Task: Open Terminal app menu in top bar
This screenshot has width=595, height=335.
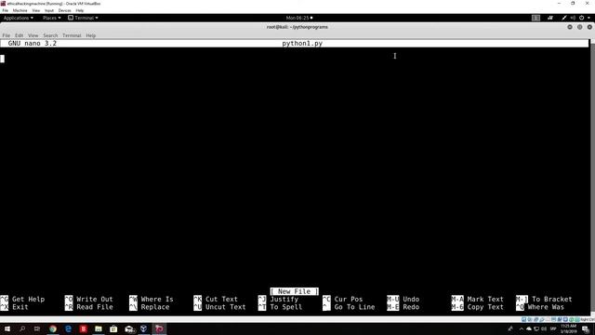Action: 83,18
